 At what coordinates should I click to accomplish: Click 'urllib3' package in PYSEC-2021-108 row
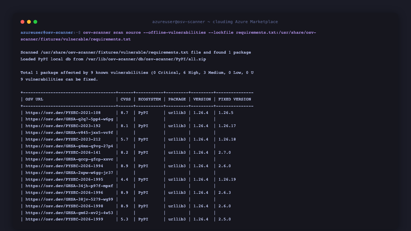[x=177, y=113]
